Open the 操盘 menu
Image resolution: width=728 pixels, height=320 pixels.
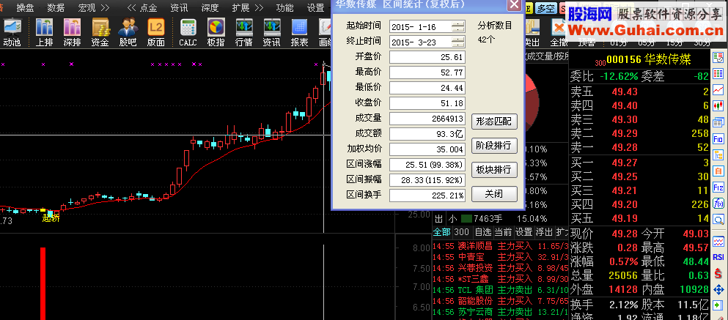point(25,8)
